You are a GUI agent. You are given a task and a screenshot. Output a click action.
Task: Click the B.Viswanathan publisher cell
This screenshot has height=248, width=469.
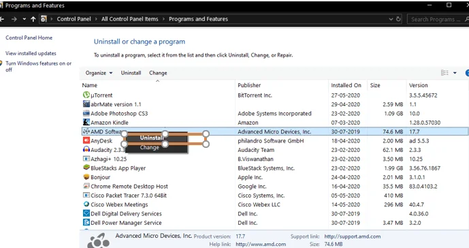(x=255, y=159)
